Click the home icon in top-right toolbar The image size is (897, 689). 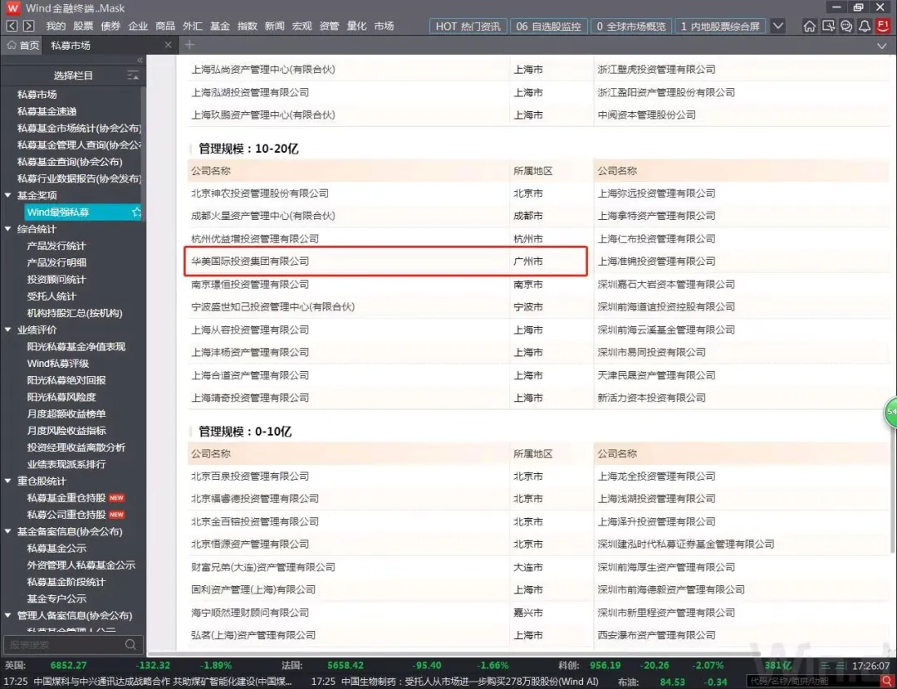click(810, 27)
